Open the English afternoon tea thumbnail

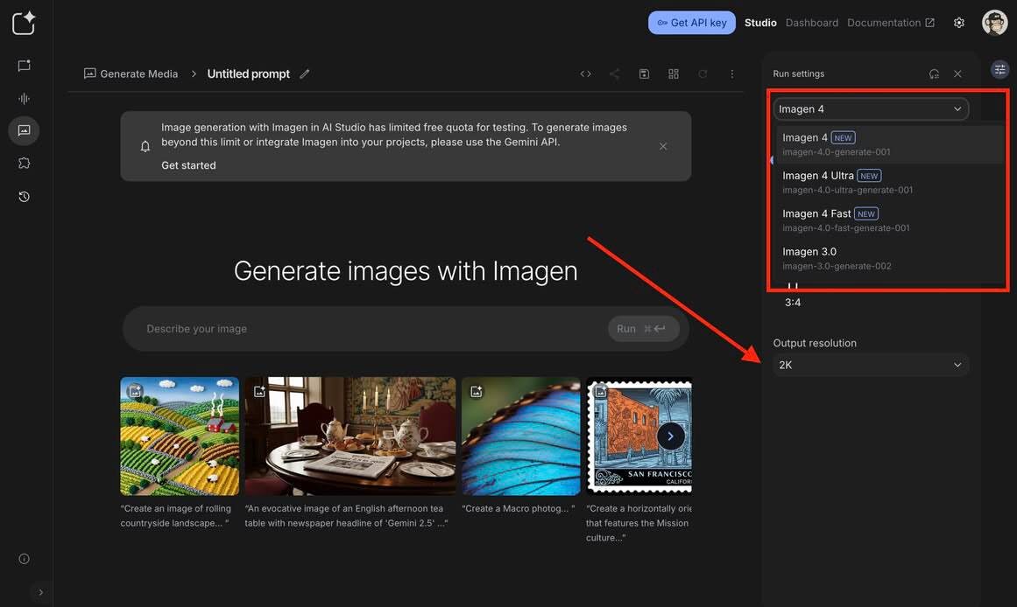(x=350, y=436)
